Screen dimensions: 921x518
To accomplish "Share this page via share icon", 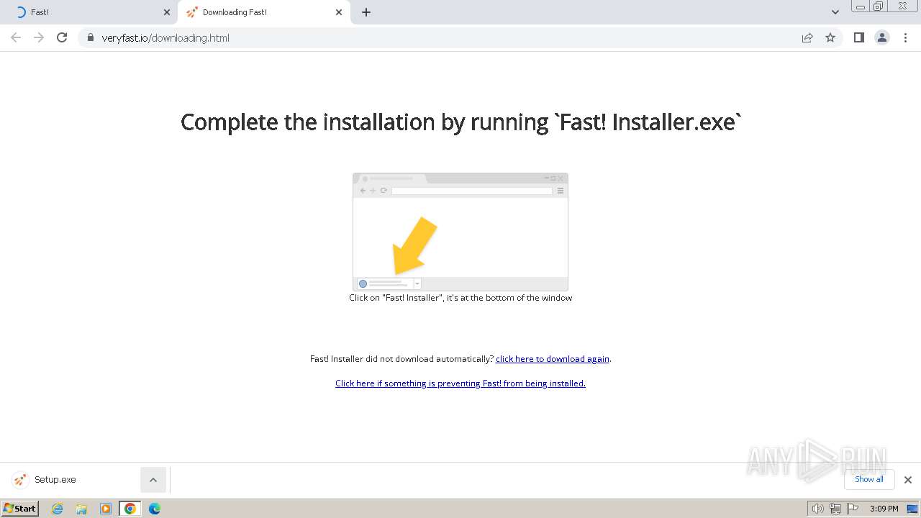I will tap(807, 37).
